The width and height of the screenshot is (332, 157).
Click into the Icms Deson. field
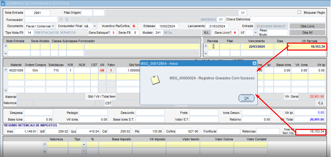tap(256, 113)
